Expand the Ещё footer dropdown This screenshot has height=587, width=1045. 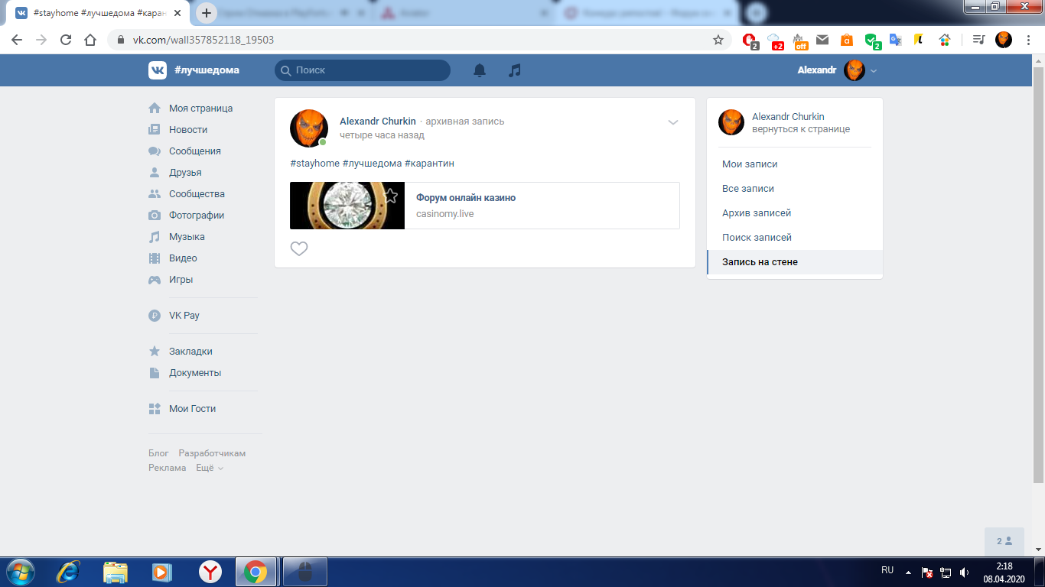pyautogui.click(x=210, y=468)
